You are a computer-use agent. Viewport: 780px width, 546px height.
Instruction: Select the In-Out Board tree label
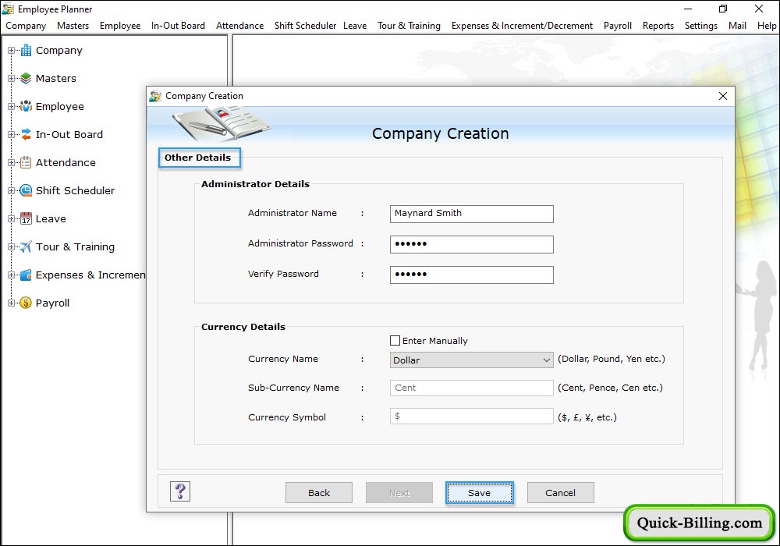point(69,134)
